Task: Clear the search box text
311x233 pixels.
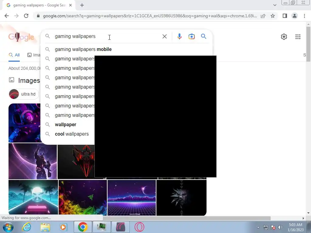Action: coord(164,36)
